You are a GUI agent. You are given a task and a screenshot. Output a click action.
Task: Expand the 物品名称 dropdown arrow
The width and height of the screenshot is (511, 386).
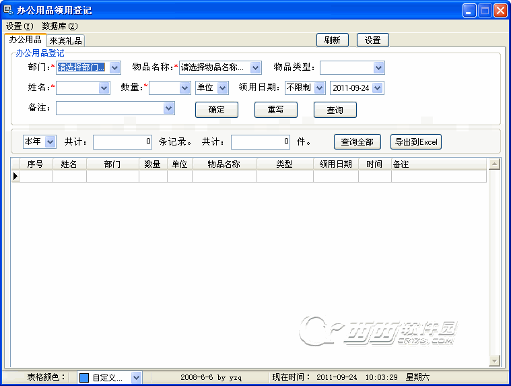coord(256,68)
